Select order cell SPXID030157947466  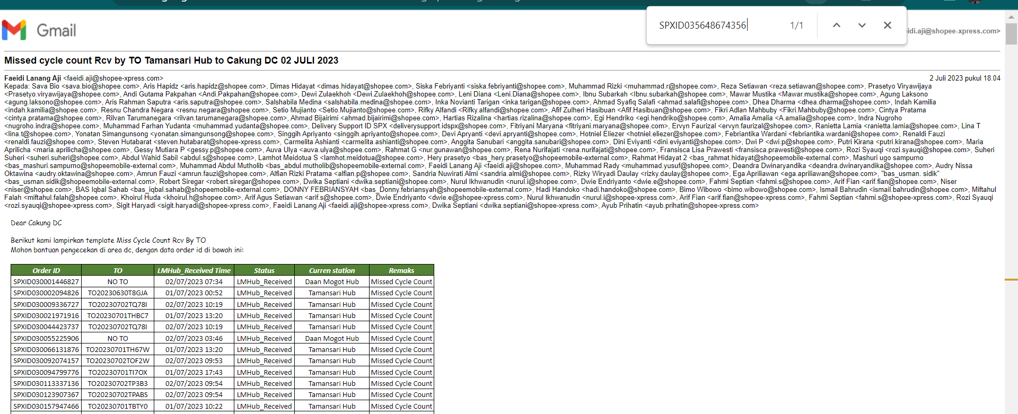pos(46,407)
